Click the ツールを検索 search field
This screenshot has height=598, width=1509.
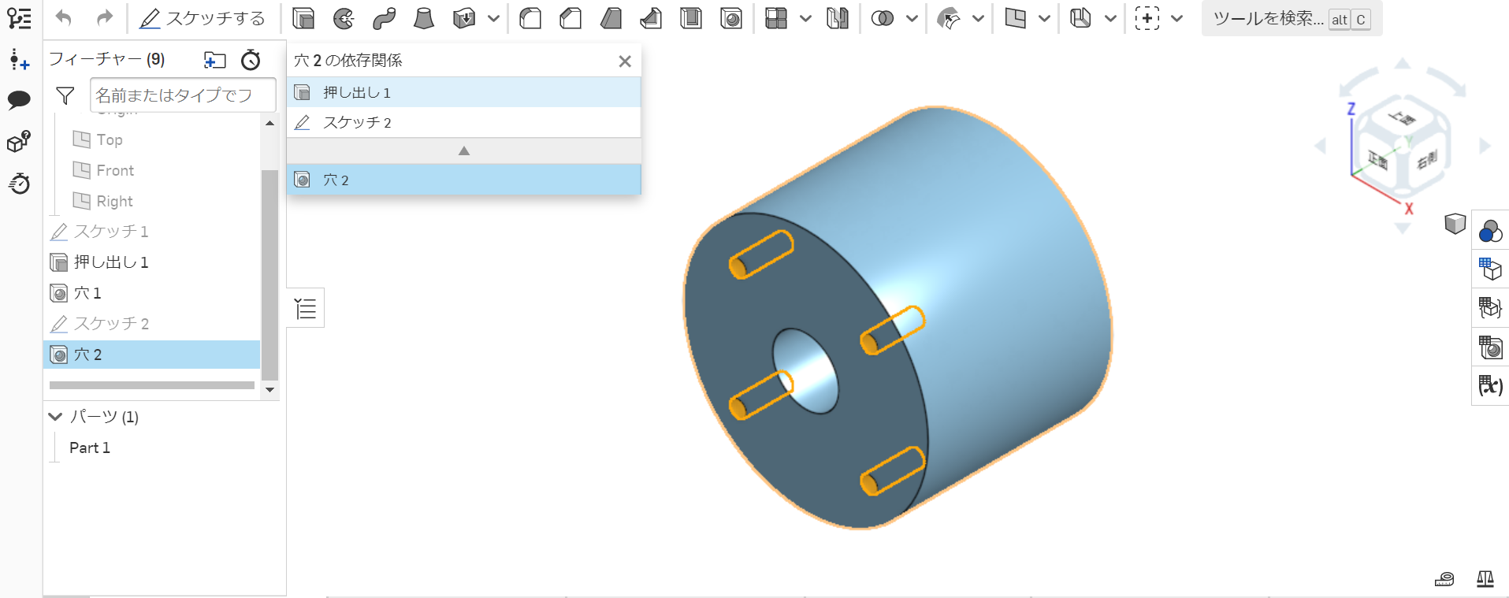1292,19
